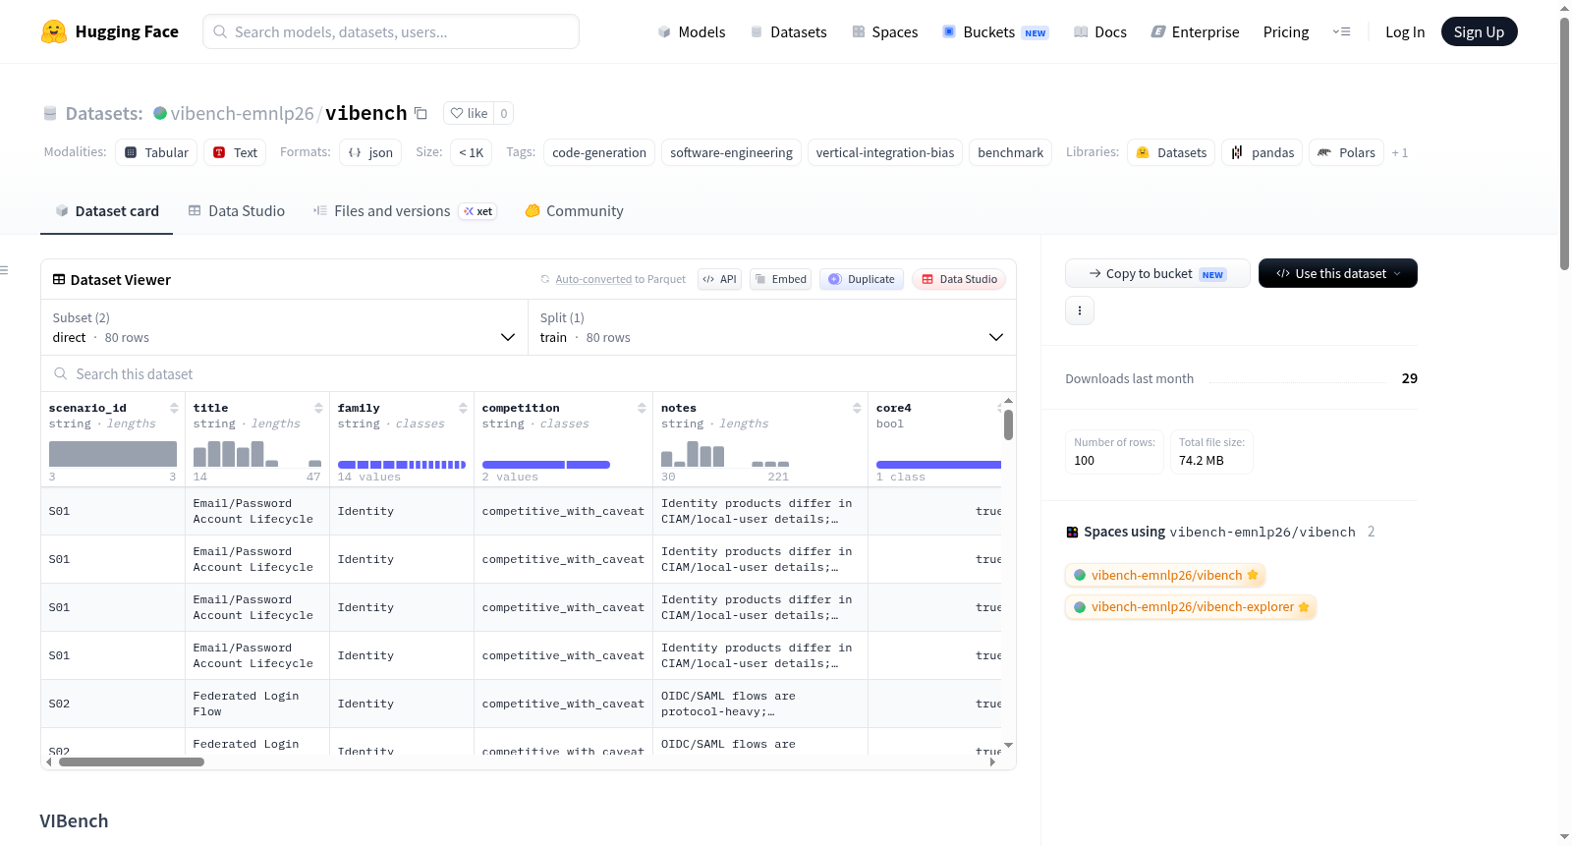This screenshot has height=846, width=1572.
Task: Show the plus 1 more libraries
Action: 1400,152
